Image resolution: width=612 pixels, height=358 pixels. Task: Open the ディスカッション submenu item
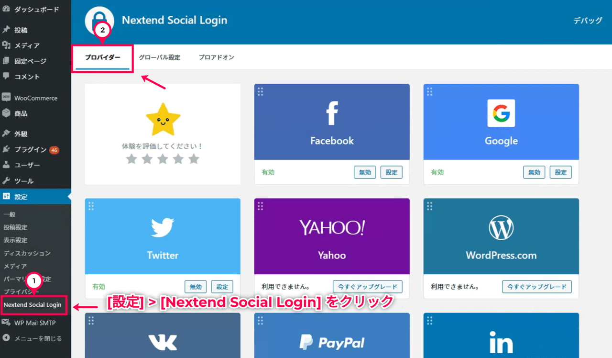[x=27, y=253]
